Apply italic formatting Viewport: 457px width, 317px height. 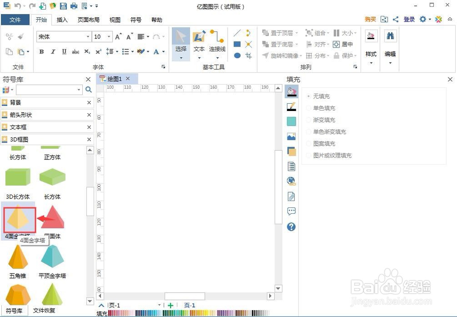pyautogui.click(x=53, y=52)
